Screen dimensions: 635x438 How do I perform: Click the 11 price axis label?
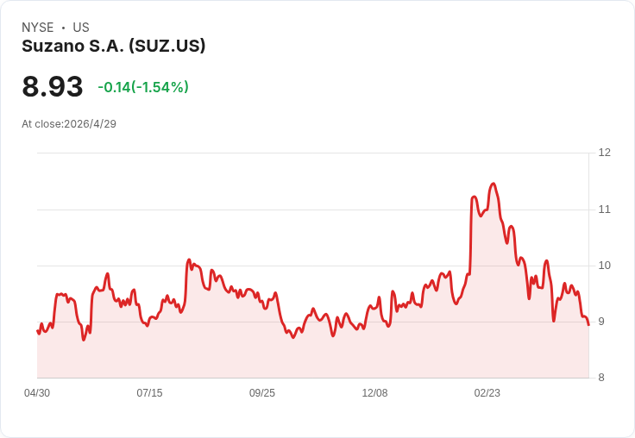pos(604,210)
